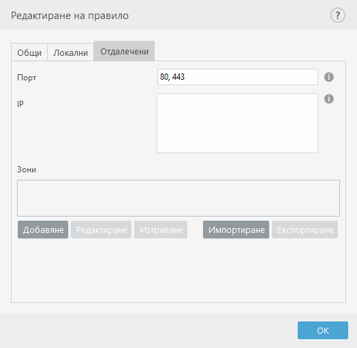Click the IP label
This screenshot has height=348, width=357.
tap(20, 104)
